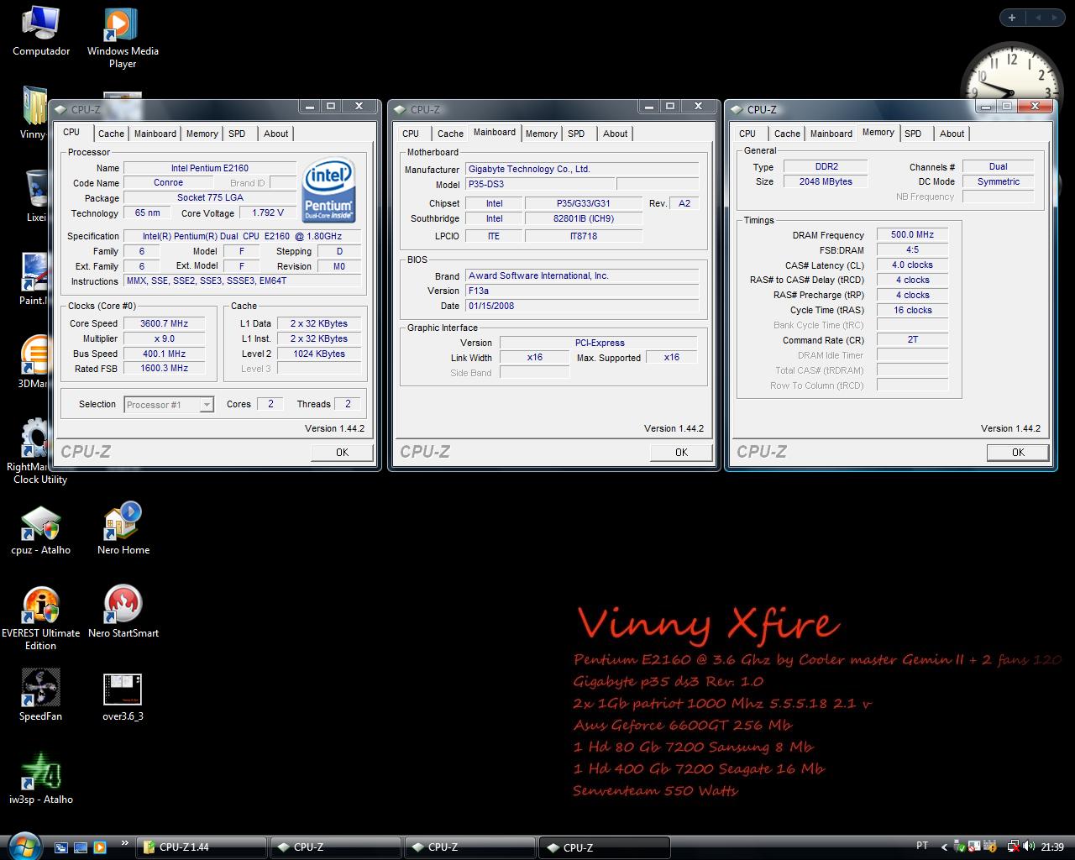1075x860 pixels.
Task: Expand quick launch overflow chevron
Action: click(x=125, y=842)
